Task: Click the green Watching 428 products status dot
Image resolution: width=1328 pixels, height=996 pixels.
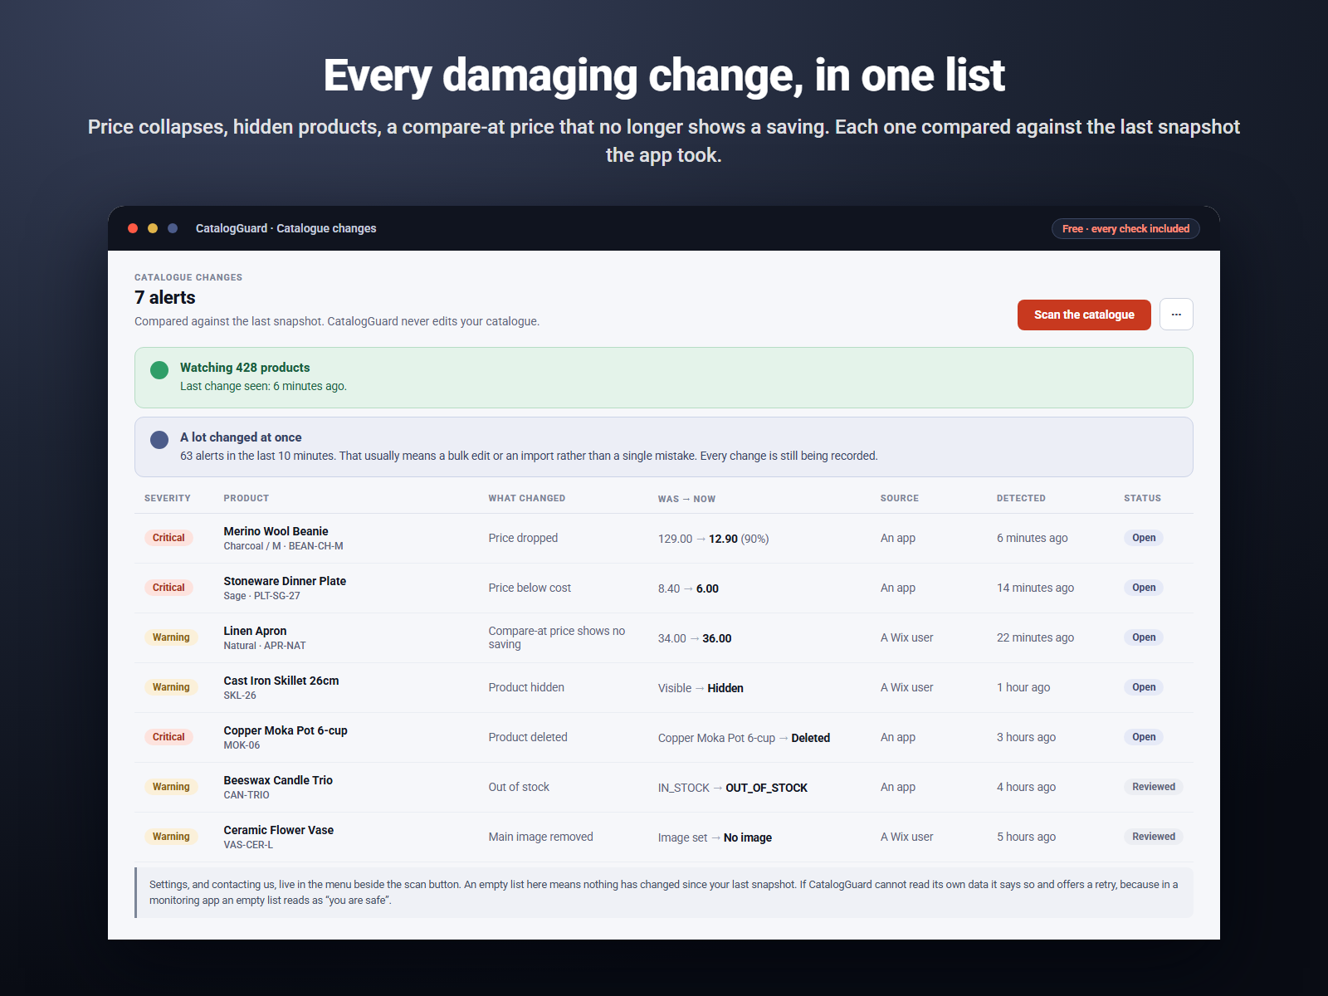Action: click(x=159, y=370)
